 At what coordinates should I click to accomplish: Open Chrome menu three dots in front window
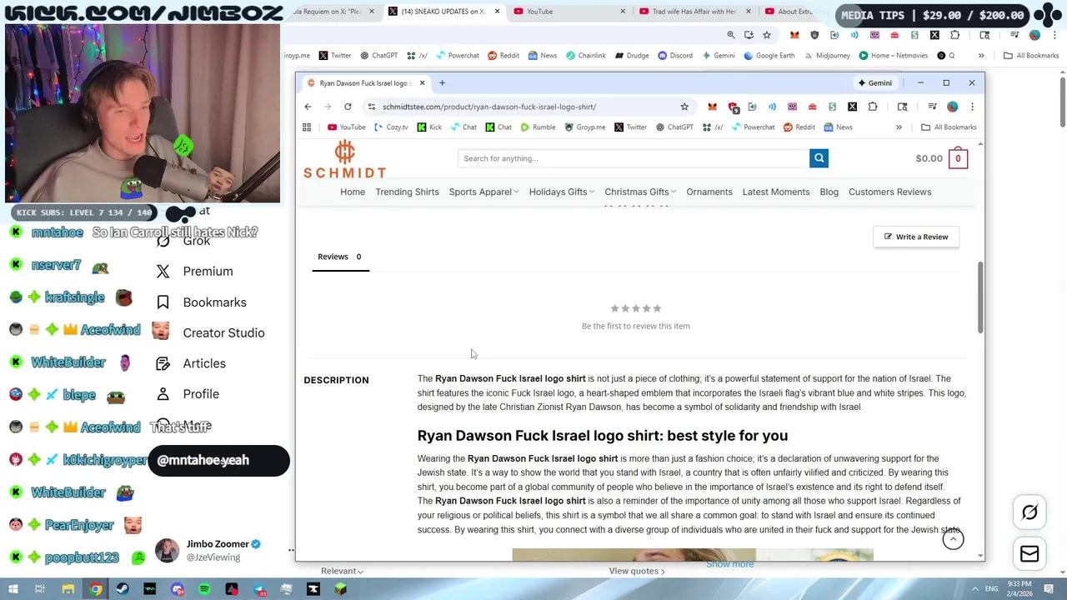coord(972,107)
